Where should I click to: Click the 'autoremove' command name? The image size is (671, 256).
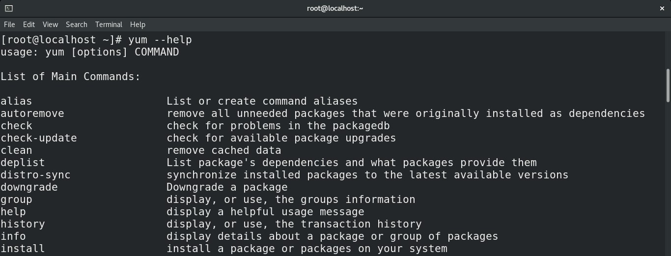click(x=32, y=114)
